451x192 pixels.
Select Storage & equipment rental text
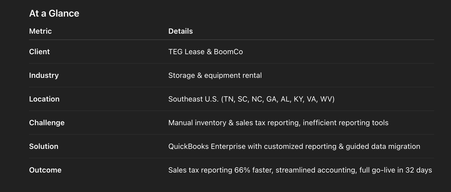(x=215, y=75)
